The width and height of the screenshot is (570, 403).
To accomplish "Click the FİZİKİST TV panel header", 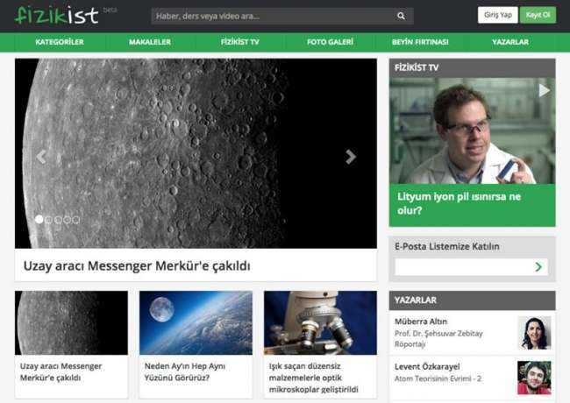I will pyautogui.click(x=472, y=67).
